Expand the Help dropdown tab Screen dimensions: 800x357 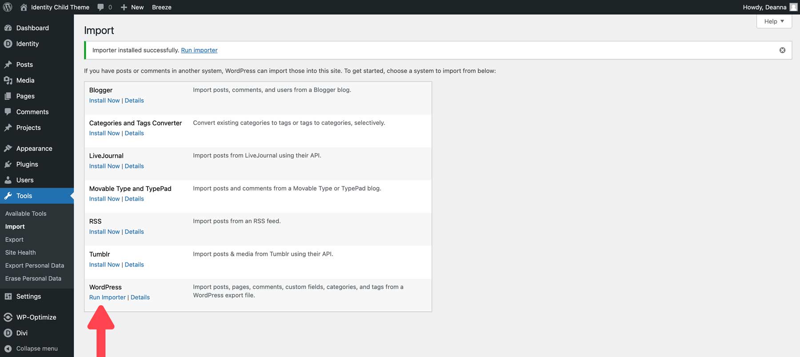click(774, 21)
